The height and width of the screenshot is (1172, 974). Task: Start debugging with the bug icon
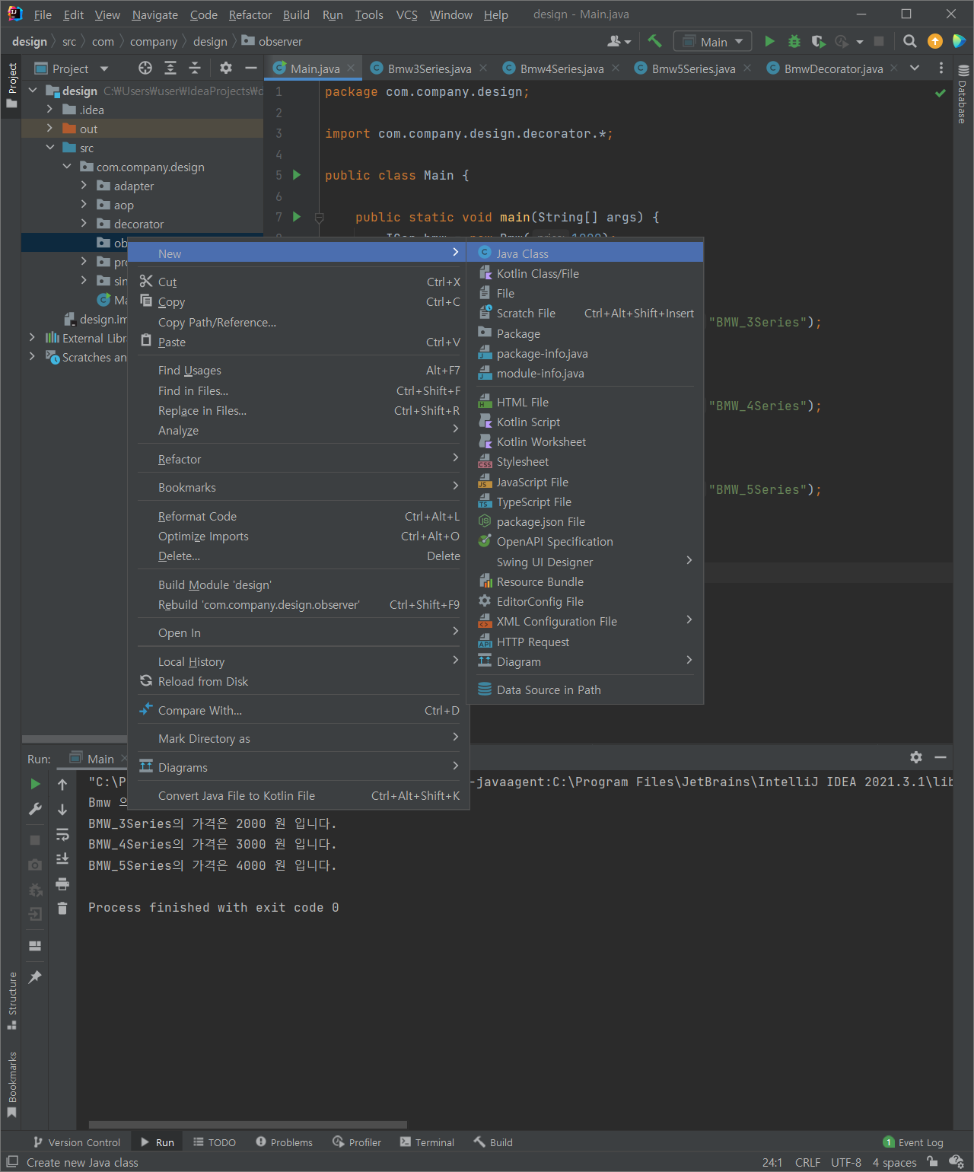point(794,41)
